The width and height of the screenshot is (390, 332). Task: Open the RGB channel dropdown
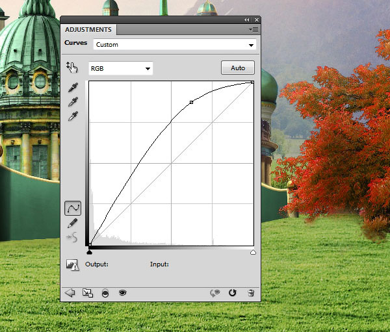point(120,68)
